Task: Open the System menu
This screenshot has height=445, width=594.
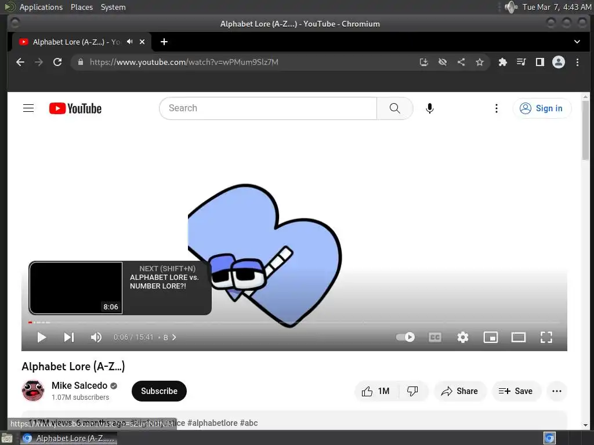Action: point(113,7)
